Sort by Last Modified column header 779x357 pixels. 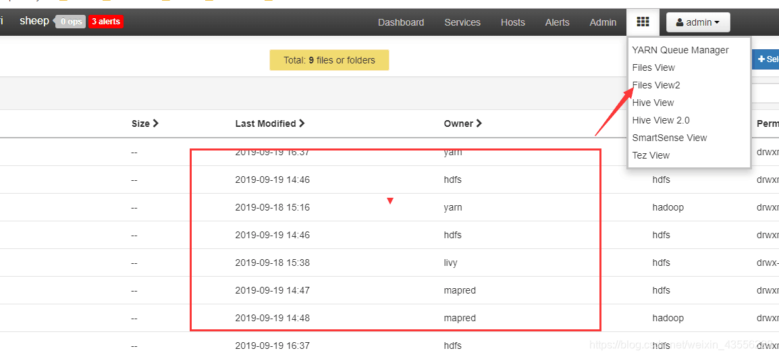(x=270, y=123)
